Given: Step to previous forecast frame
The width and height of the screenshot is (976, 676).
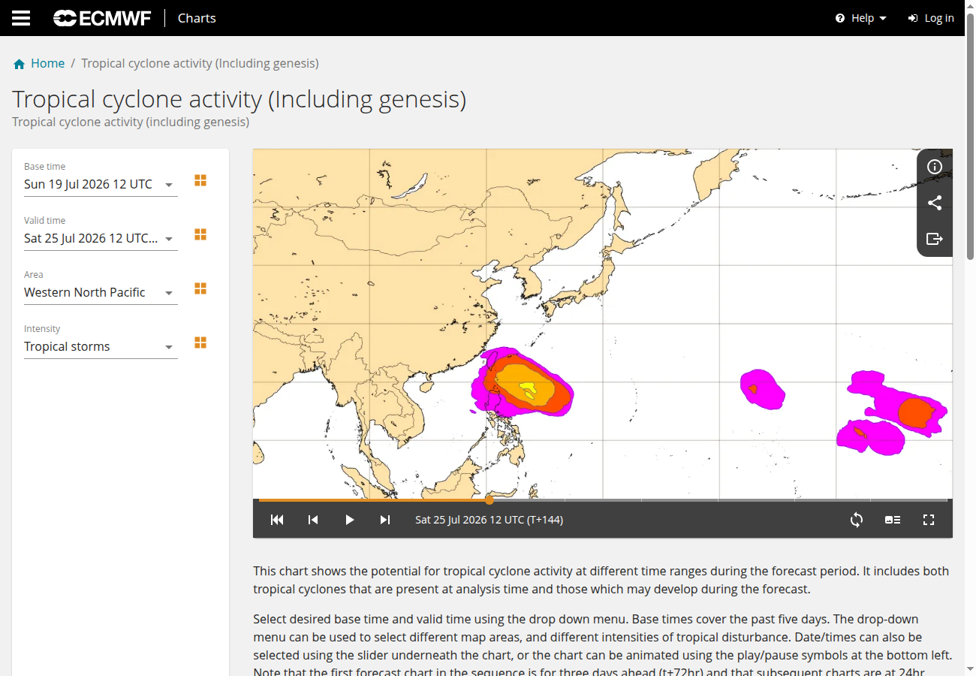Looking at the screenshot, I should 313,520.
